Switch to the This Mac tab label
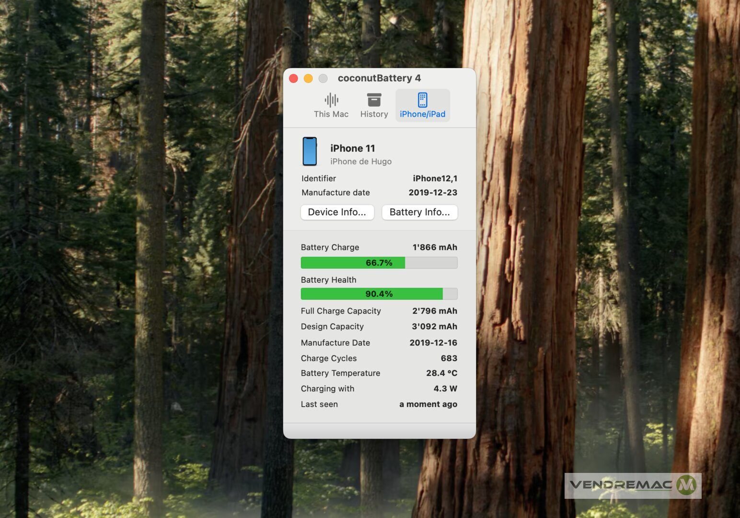The image size is (740, 518). pyautogui.click(x=331, y=114)
